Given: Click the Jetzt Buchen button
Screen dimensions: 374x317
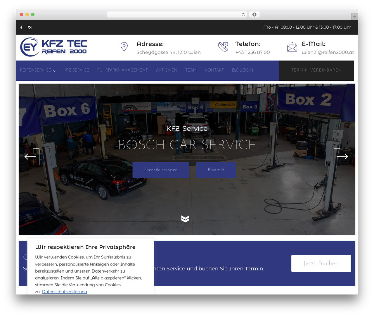Looking at the screenshot, I should [x=321, y=263].
